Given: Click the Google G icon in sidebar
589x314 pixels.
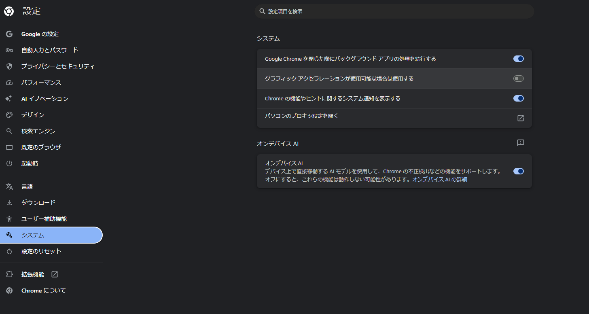Looking at the screenshot, I should 9,34.
